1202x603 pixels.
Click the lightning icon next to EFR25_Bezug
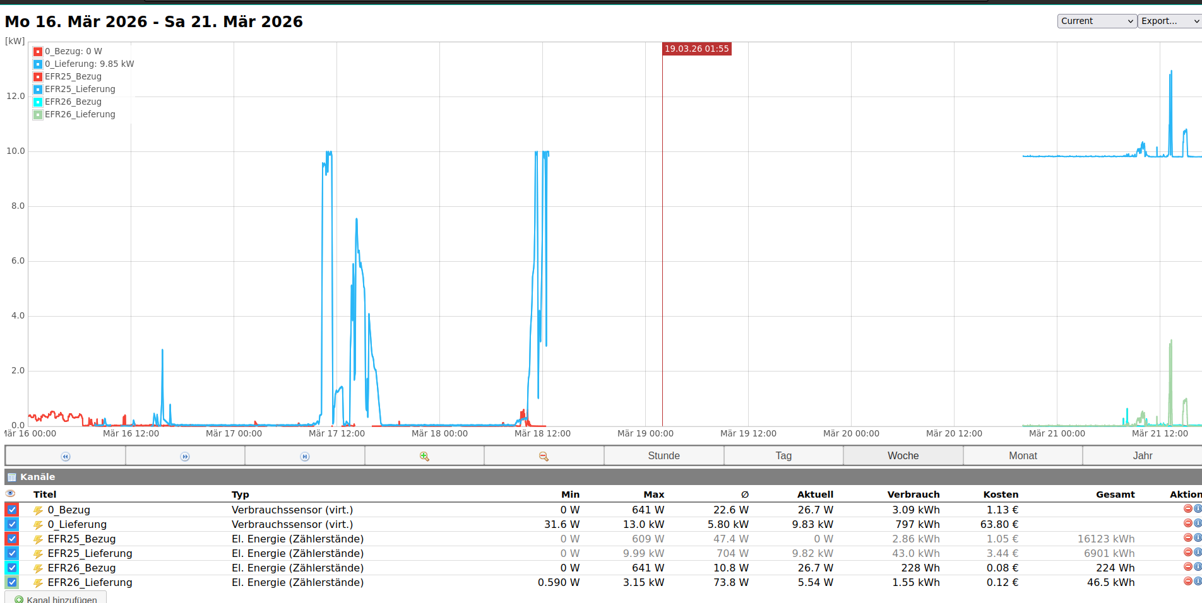(38, 539)
